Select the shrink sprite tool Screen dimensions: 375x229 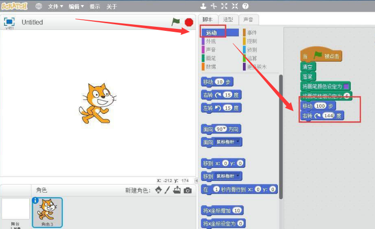click(x=235, y=6)
